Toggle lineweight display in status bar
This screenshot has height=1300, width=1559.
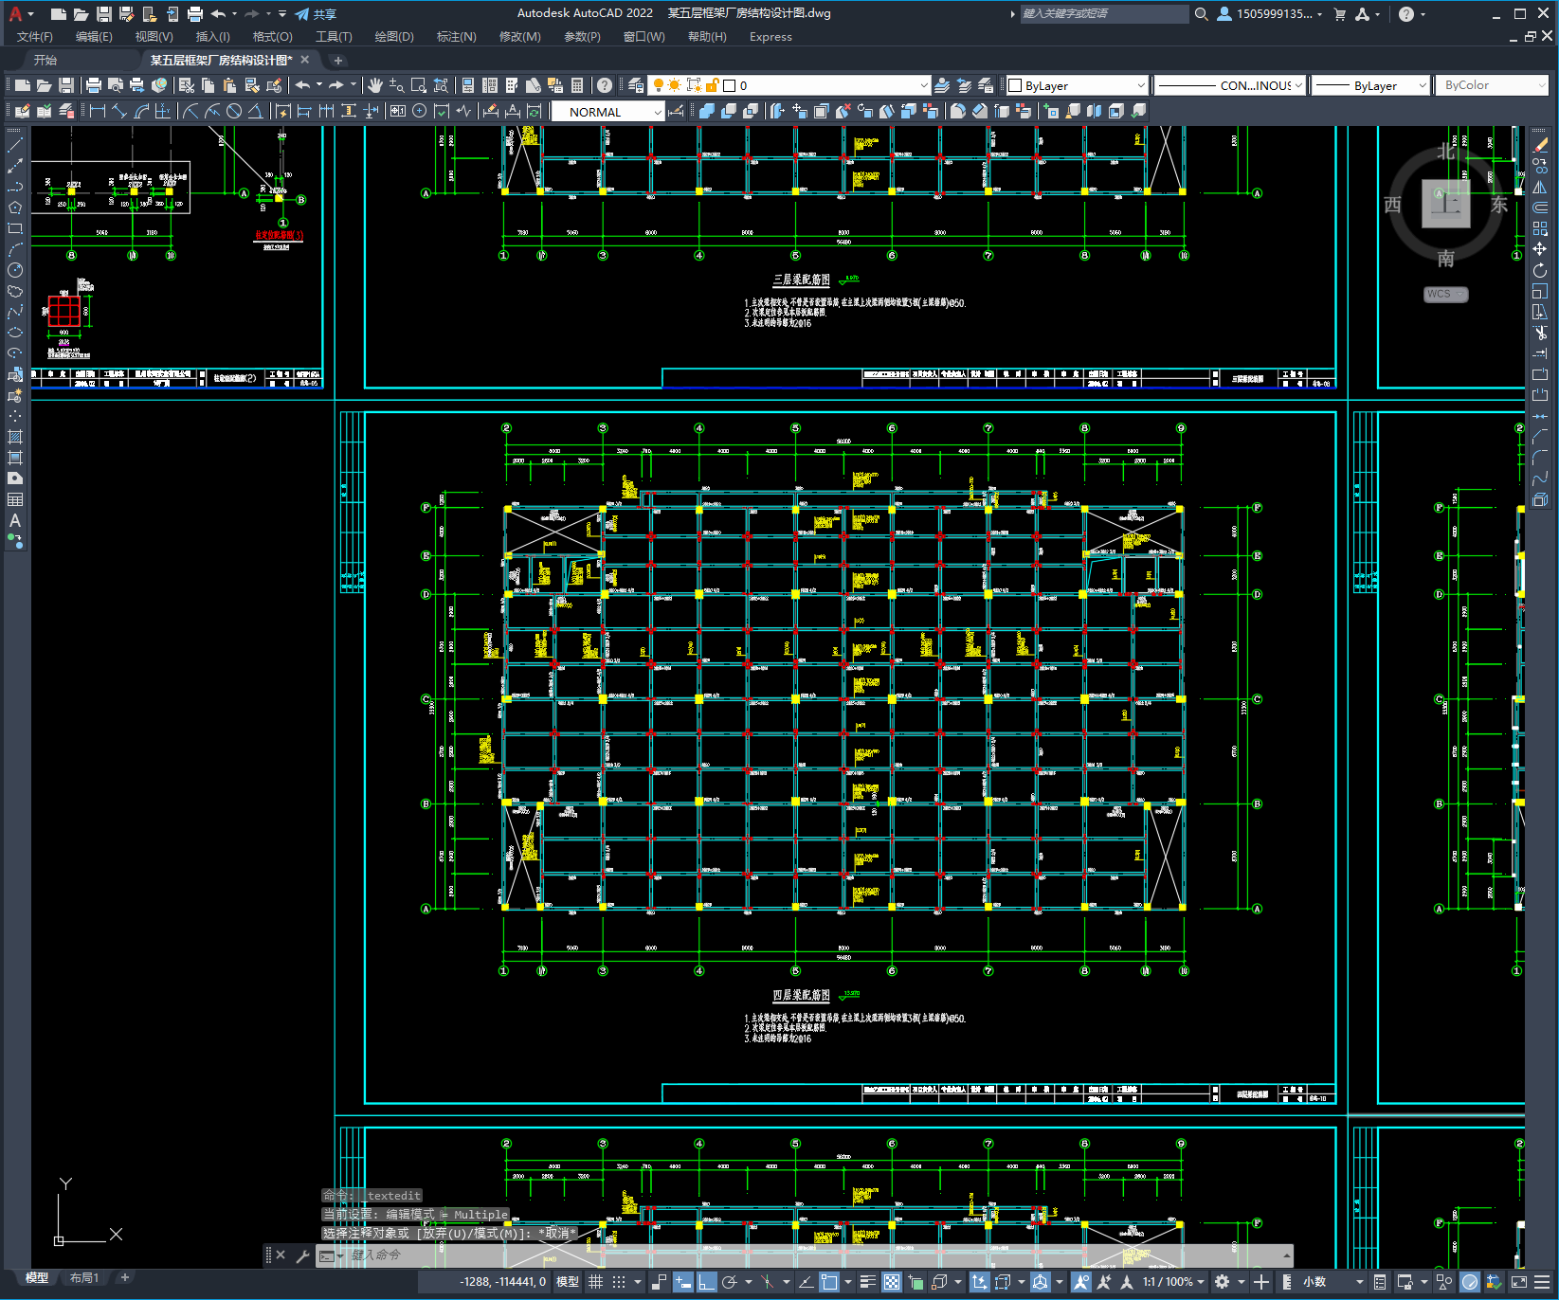pyautogui.click(x=868, y=1282)
